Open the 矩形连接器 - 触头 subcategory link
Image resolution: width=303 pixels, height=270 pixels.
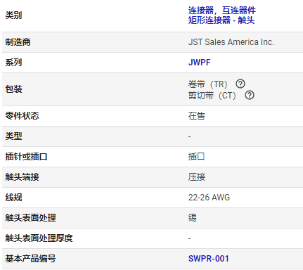coord(221,20)
